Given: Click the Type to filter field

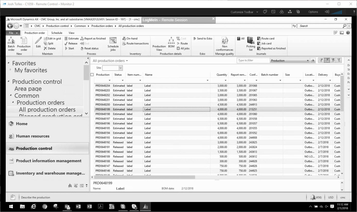Looking at the screenshot, I should pos(253,61).
